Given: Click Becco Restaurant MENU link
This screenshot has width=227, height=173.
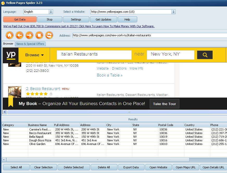Looking at the screenshot, I should (66, 89).
